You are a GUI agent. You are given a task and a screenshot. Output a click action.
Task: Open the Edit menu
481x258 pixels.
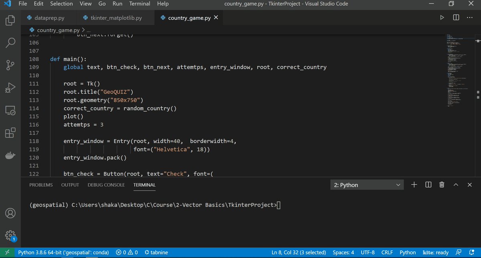38,4
